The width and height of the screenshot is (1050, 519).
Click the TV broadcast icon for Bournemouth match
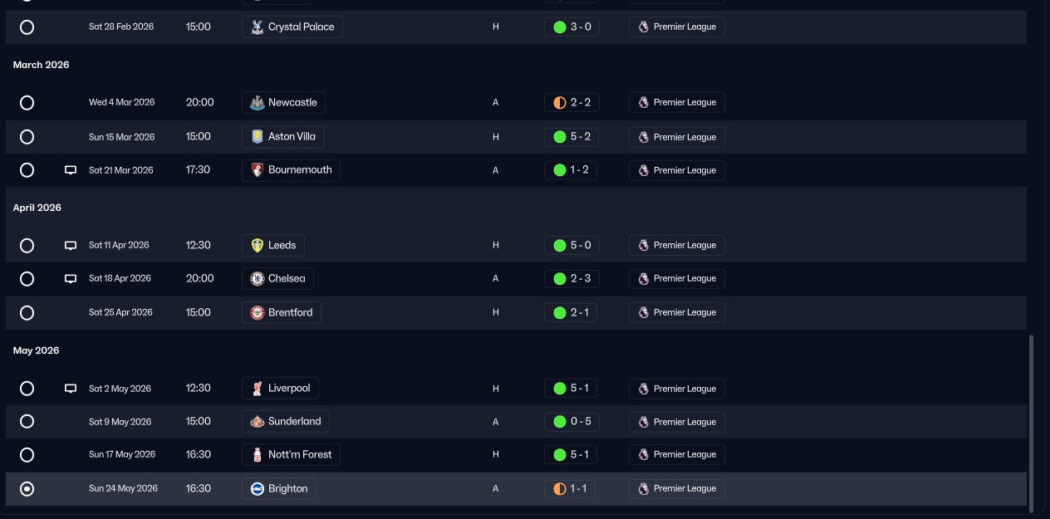point(71,170)
